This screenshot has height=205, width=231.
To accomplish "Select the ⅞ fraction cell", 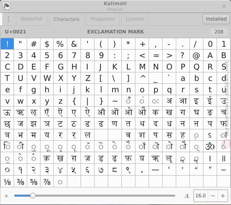I will 47,181.
